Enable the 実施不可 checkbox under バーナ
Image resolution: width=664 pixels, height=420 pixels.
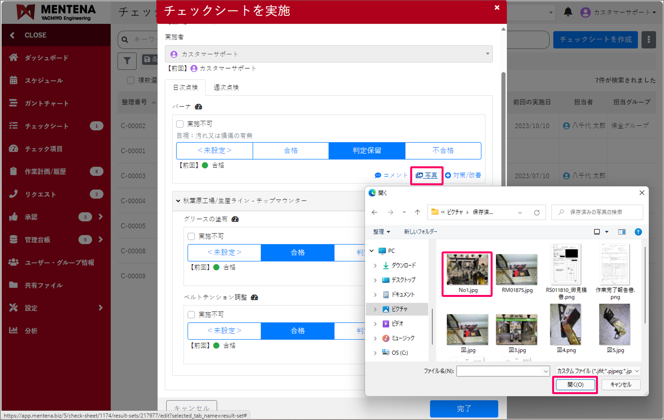180,124
